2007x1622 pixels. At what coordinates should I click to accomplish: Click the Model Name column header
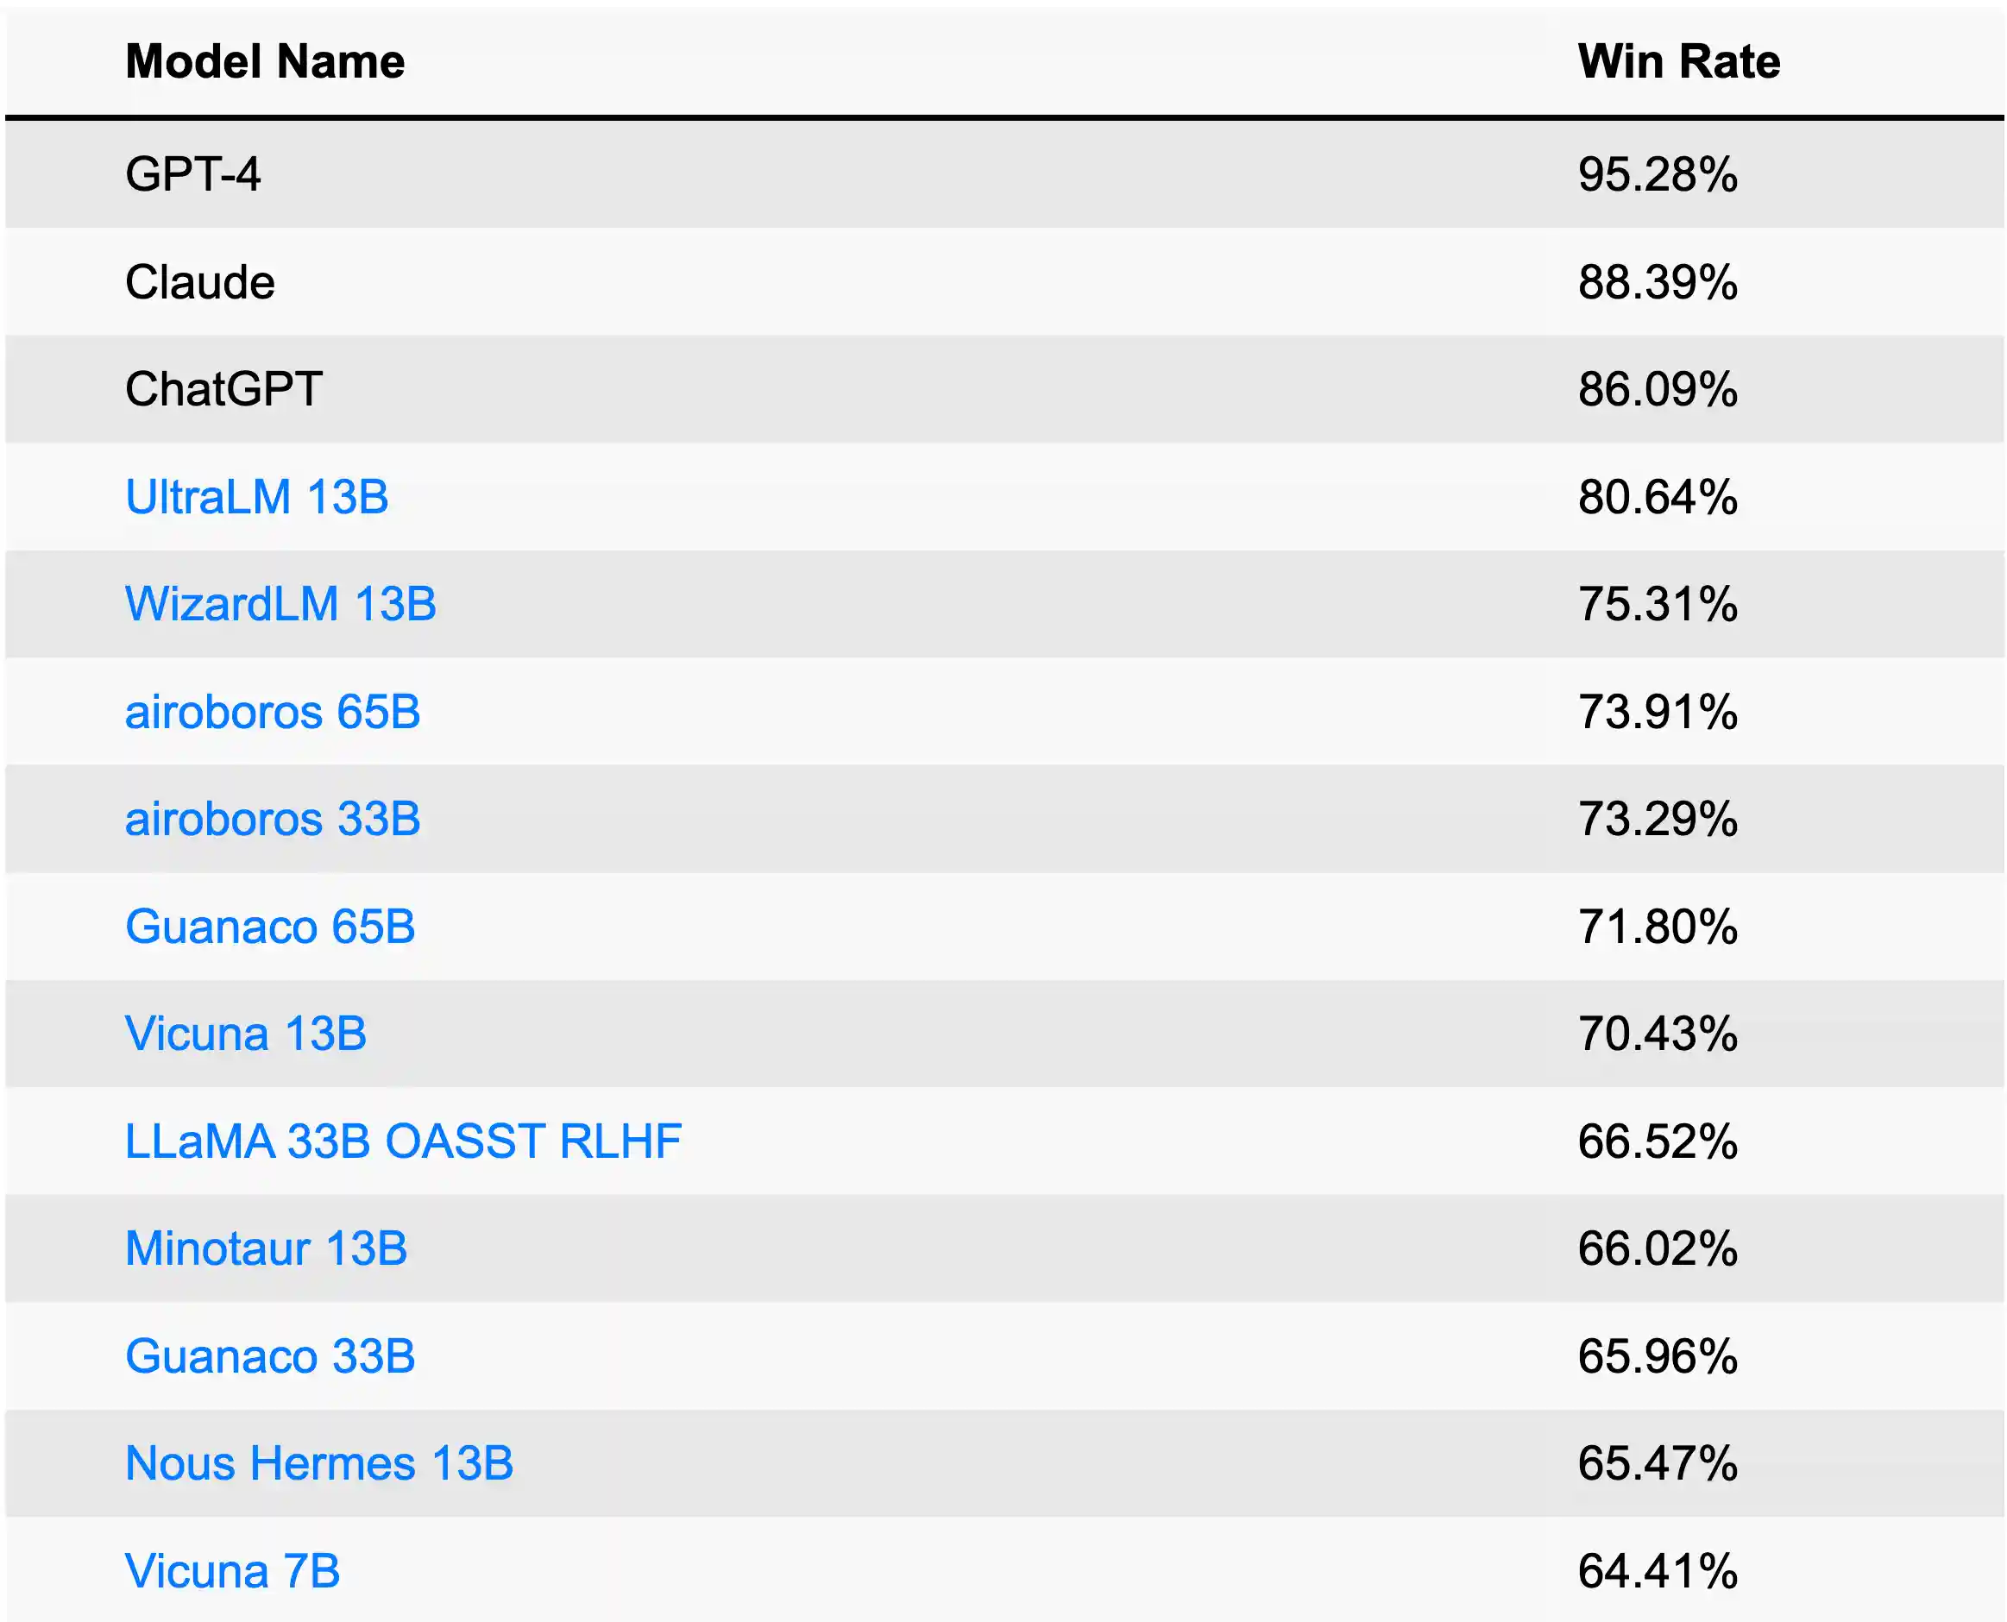click(264, 63)
